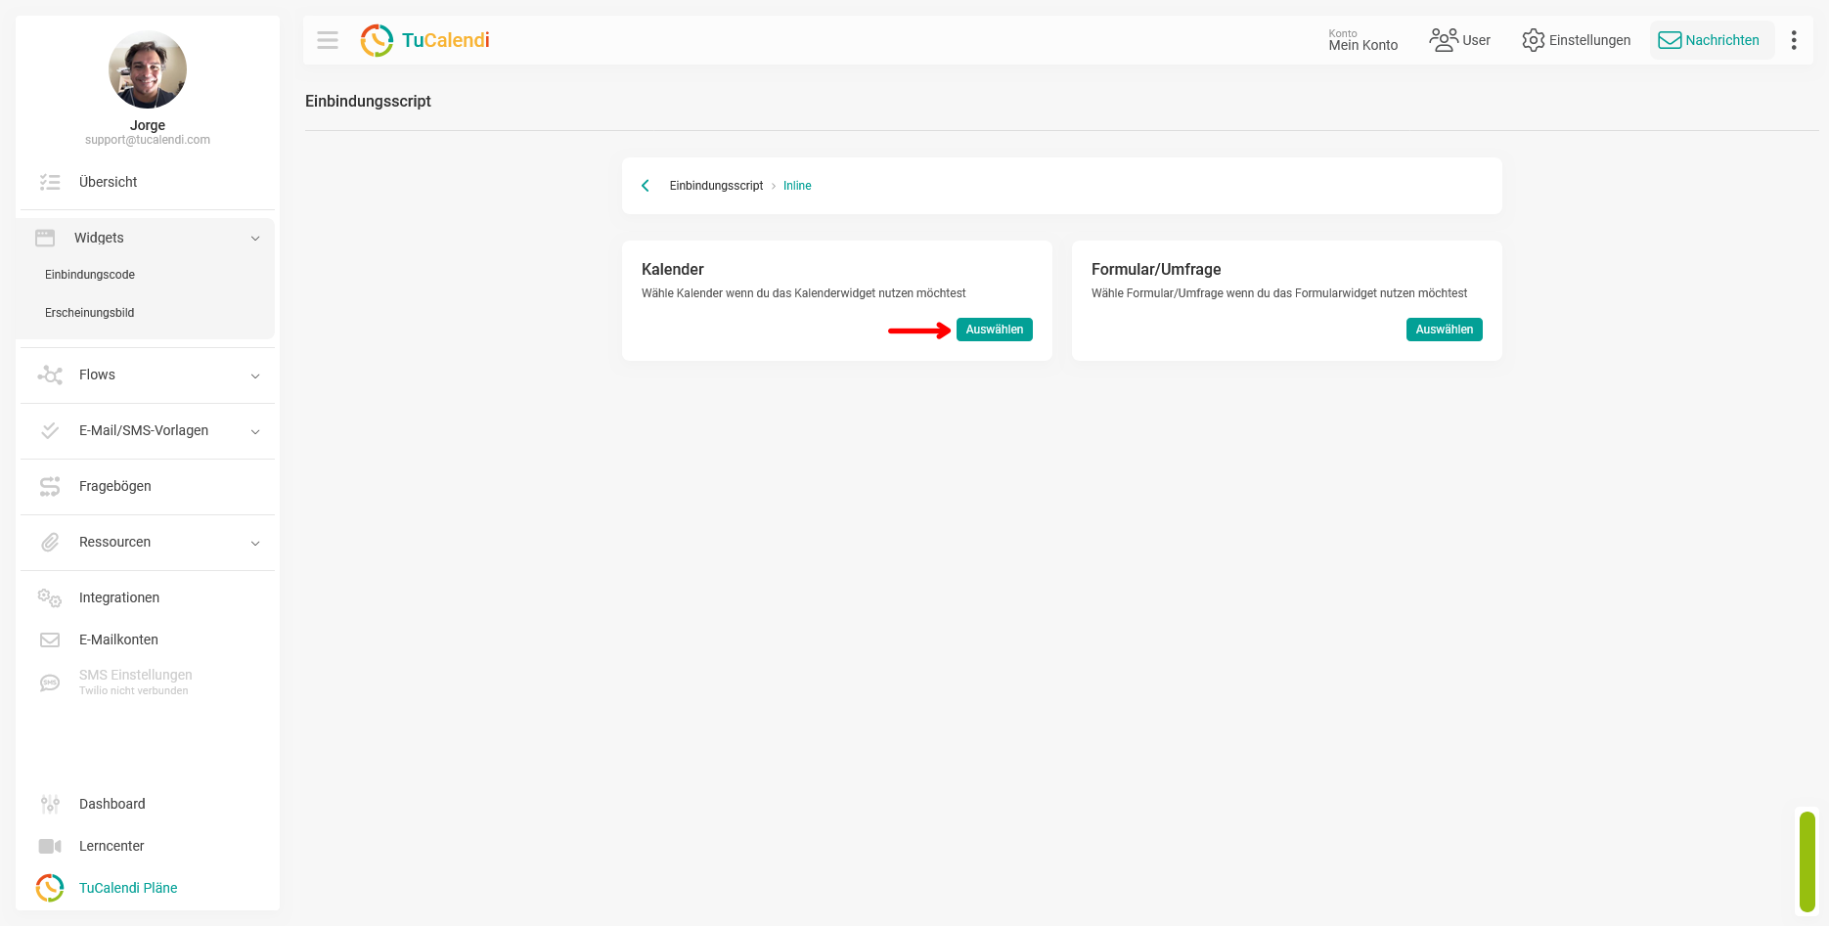Screen dimensions: 1829x926
Task: Click the Einstellungen gear icon
Action: (1533, 40)
